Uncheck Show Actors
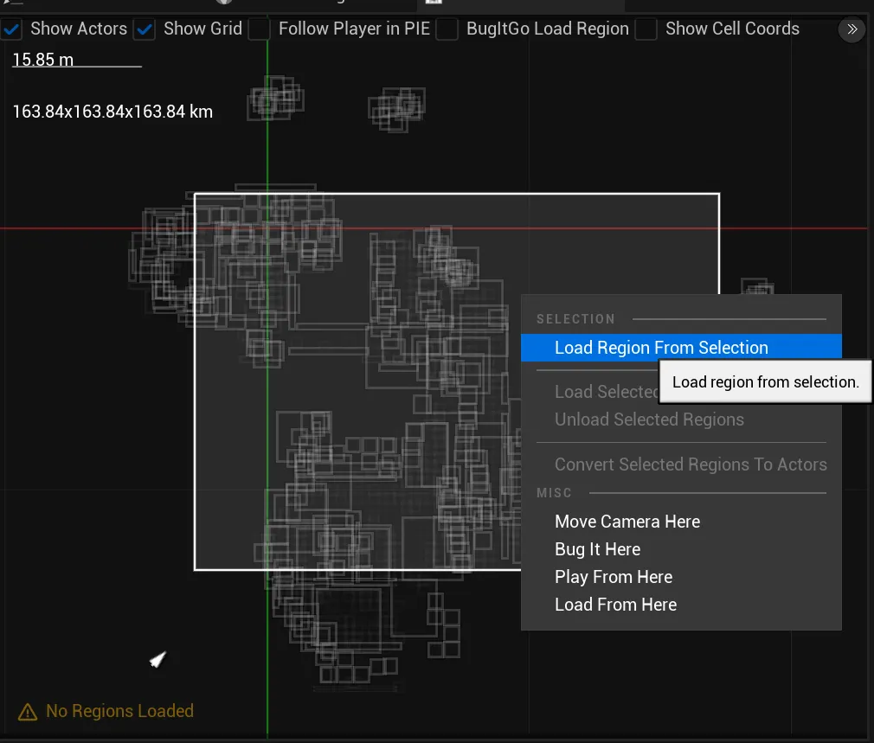The width and height of the screenshot is (874, 743). point(11,29)
